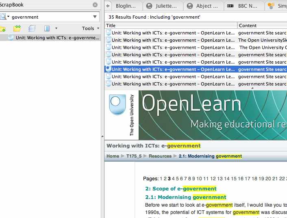Select the 'Unit: Working with ICTs' sidebar item

50,38
